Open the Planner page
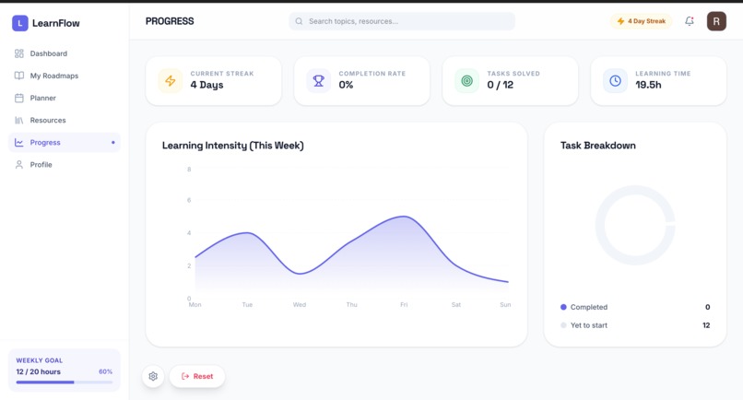743x400 pixels. 65,98
